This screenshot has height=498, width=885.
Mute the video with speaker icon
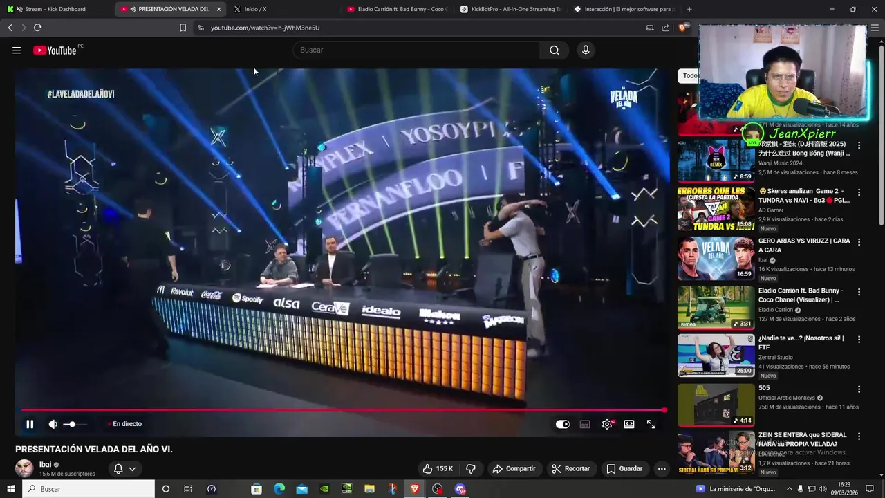coord(53,424)
